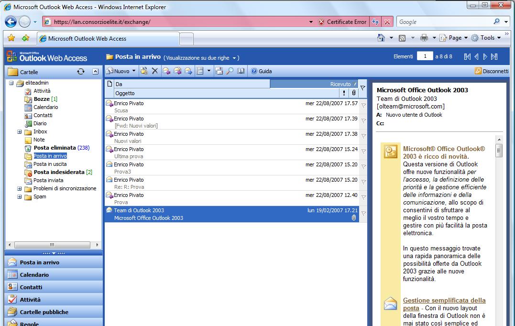Expand the Inbox folder
Image resolution: width=515 pixels, height=326 pixels.
(x=20, y=131)
